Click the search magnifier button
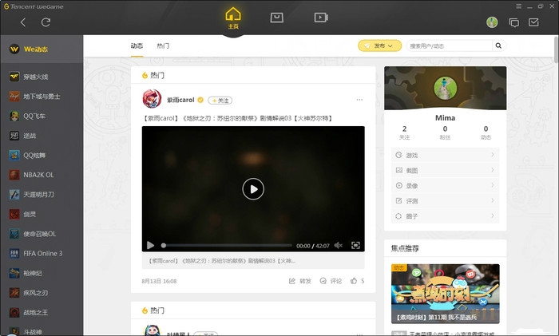Image resolution: width=559 pixels, height=336 pixels. [x=498, y=45]
